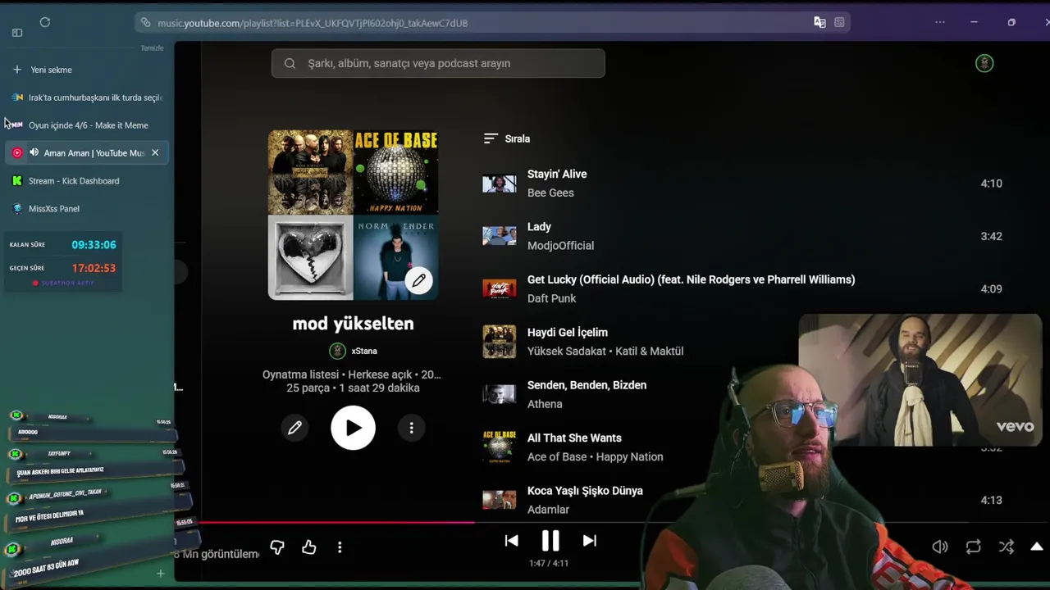Image resolution: width=1050 pixels, height=590 pixels.
Task: Open the browser three-dot menu
Action: click(940, 22)
